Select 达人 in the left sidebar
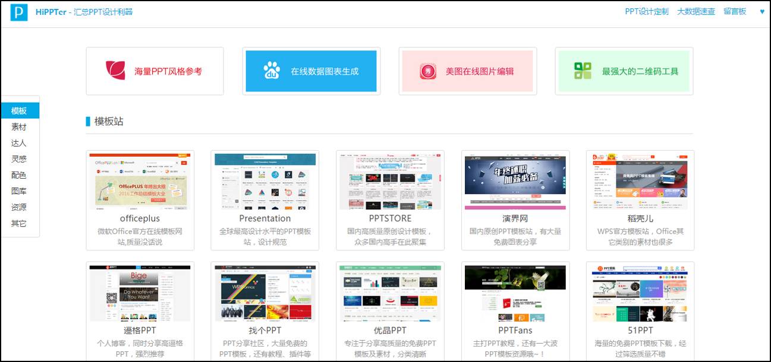The height and width of the screenshot is (362, 771). (x=19, y=142)
